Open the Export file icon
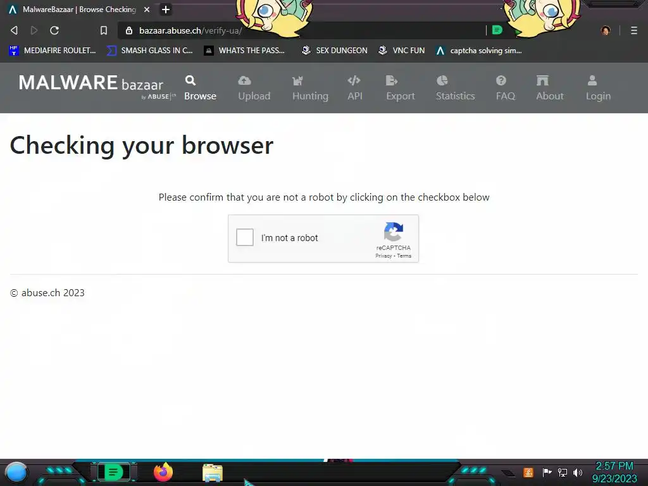This screenshot has height=486, width=648. (391, 80)
